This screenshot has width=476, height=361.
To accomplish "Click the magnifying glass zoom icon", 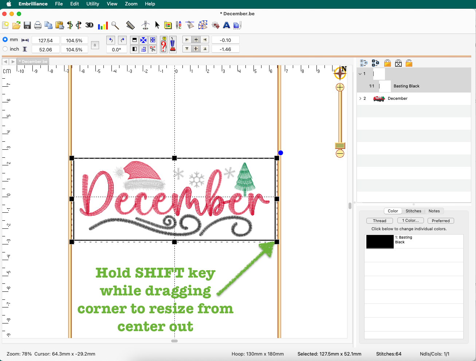I will point(115,25).
